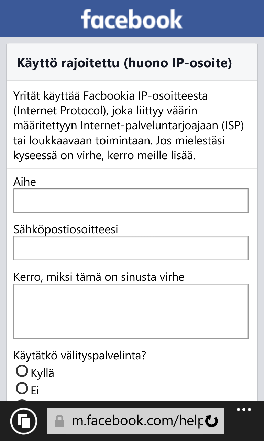The height and width of the screenshot is (441, 264).
Task: Click the Kyllä option label text
Action: [x=42, y=373]
